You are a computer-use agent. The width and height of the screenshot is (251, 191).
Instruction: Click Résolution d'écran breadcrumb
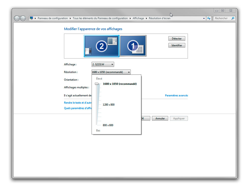pos(160,18)
